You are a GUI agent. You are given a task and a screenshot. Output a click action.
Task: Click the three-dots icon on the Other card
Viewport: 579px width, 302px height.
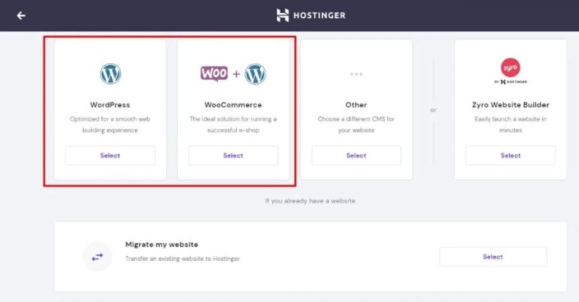click(356, 74)
